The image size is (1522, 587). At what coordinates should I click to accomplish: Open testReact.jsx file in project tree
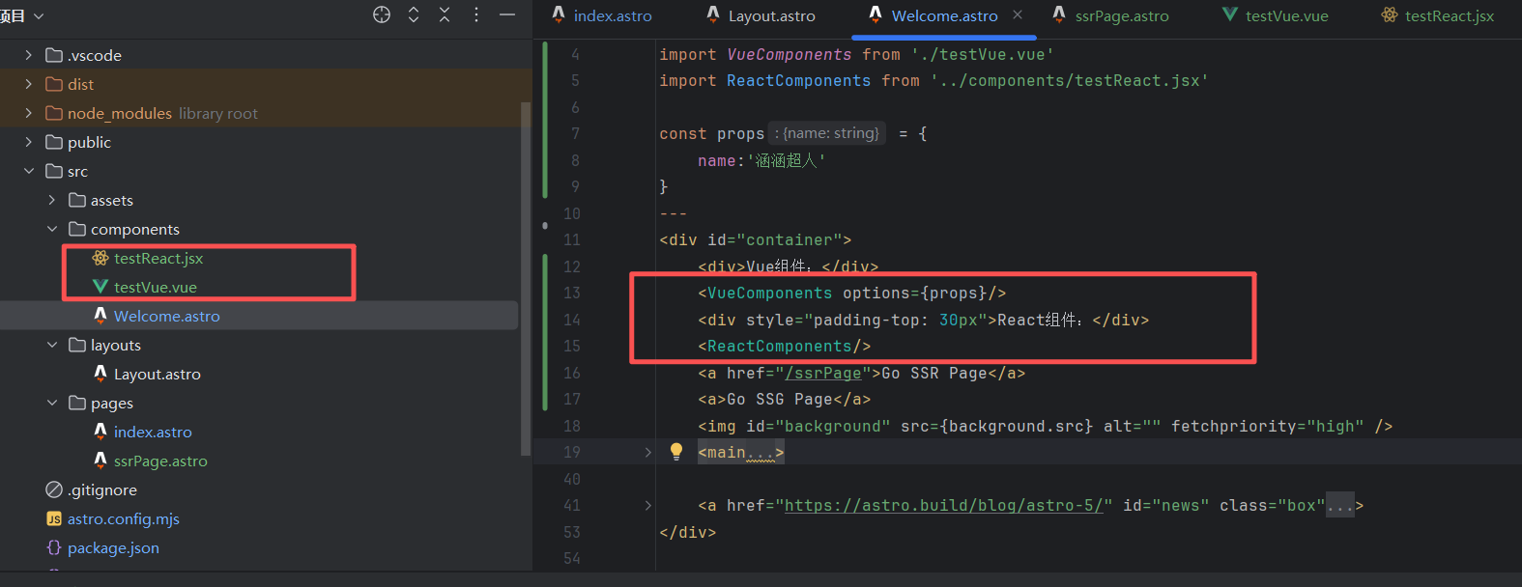click(x=158, y=258)
